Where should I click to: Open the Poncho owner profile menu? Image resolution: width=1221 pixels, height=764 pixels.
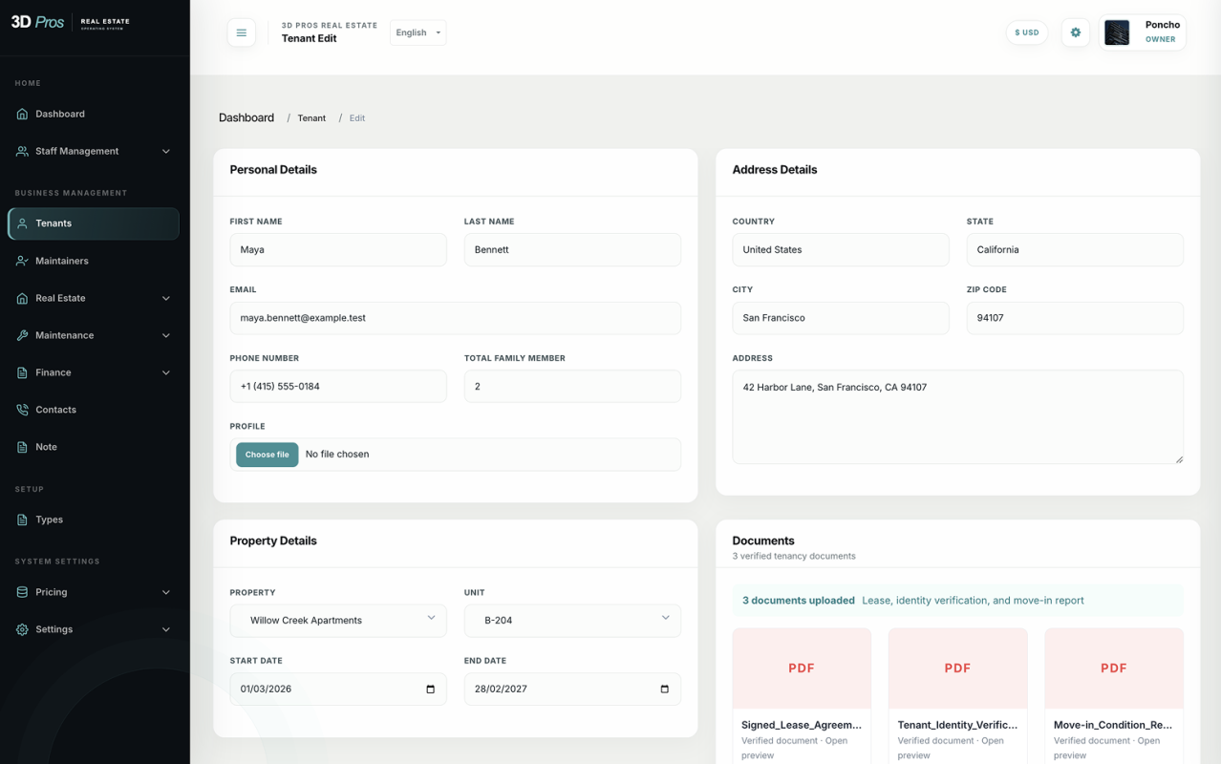[x=1143, y=32]
